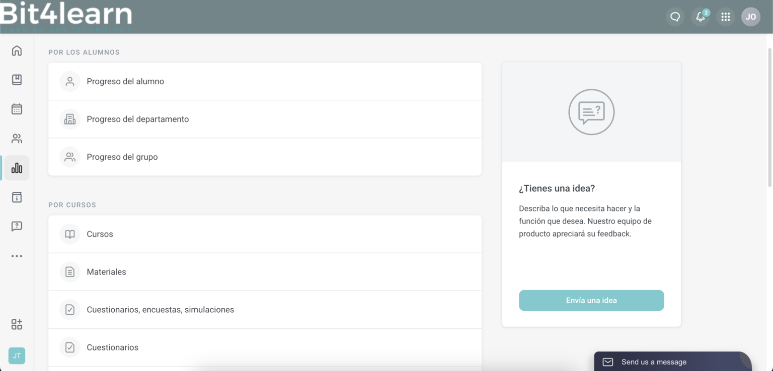The image size is (773, 371).
Task: Open the add apps grid icon in sidebar
Action: pyautogui.click(x=17, y=324)
